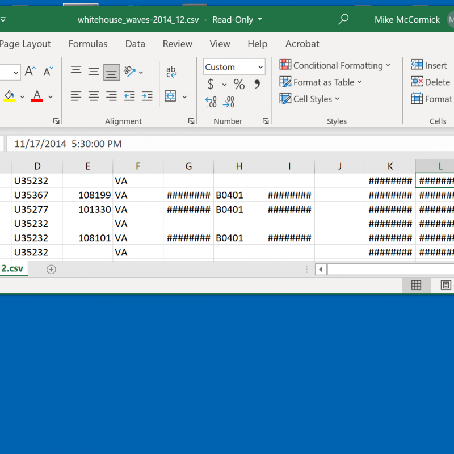Click the Insert cells button
The height and width of the screenshot is (454, 454).
[x=429, y=65]
